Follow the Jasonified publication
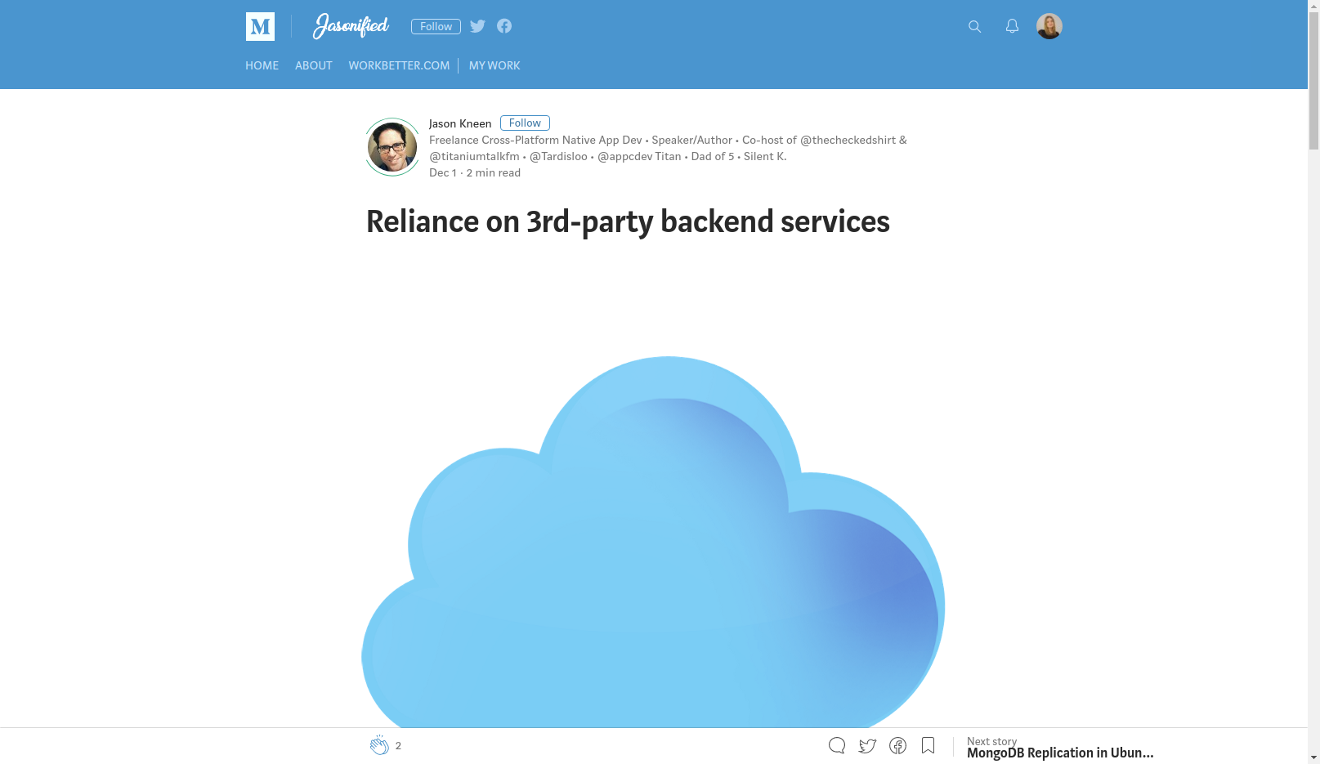1320x764 pixels. [x=436, y=26]
